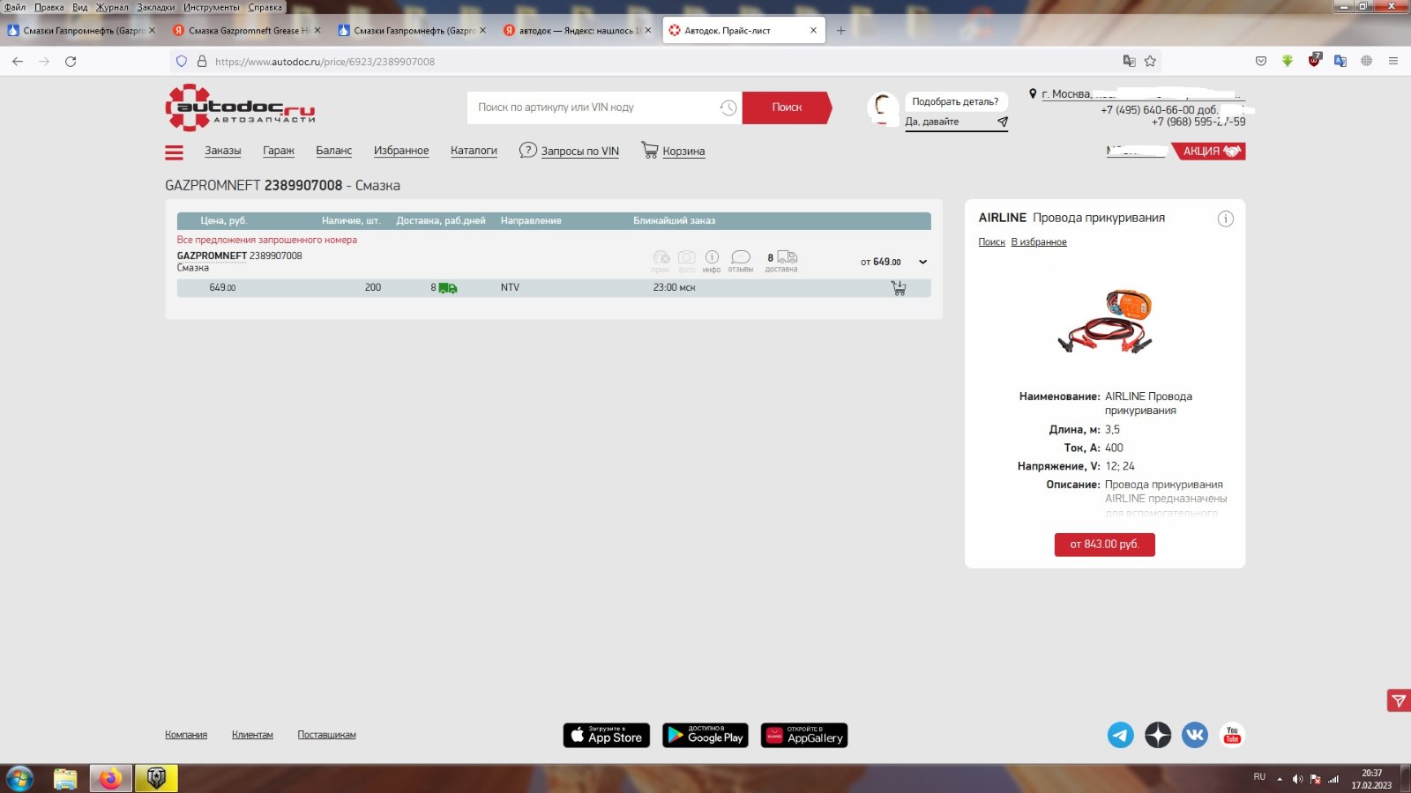
Task: Click the cart icon by Корзина
Action: [x=650, y=151]
